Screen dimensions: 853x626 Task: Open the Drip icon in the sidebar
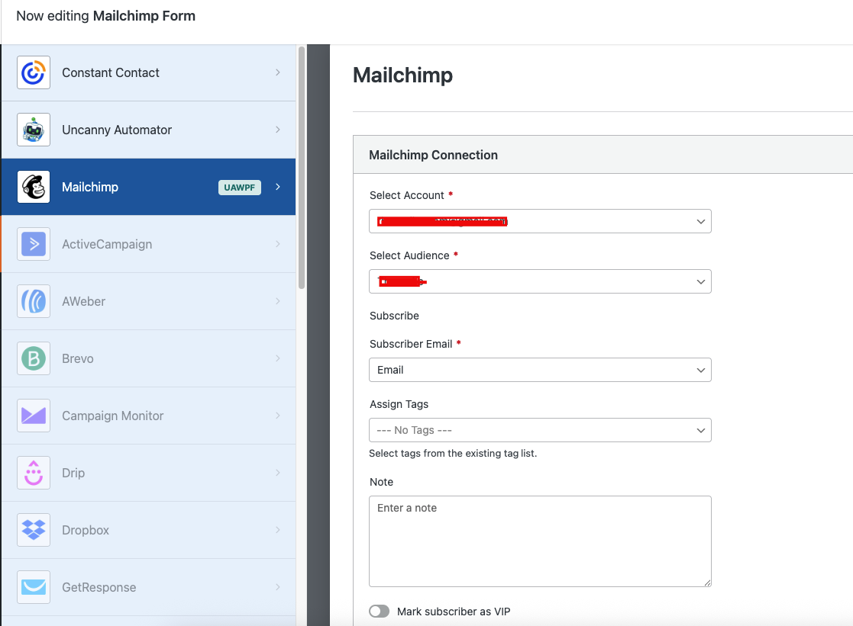34,473
